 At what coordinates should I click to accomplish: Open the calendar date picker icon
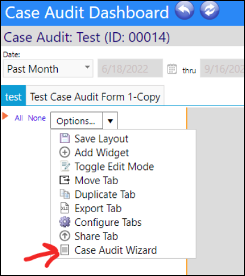point(172,69)
